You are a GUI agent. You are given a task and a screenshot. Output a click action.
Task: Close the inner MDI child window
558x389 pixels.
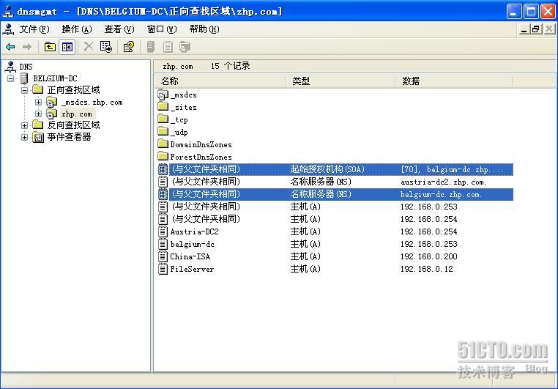[x=549, y=29]
